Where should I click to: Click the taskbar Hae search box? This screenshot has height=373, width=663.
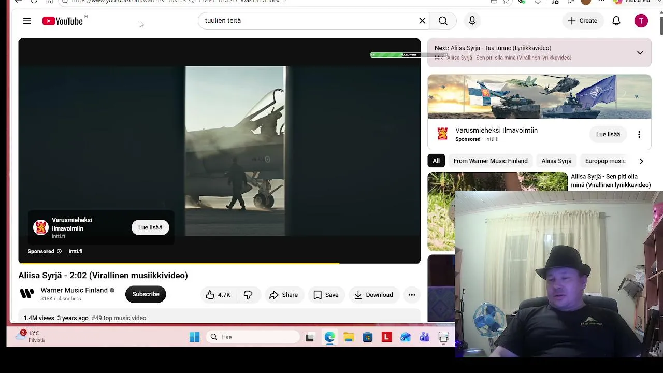pos(253,337)
